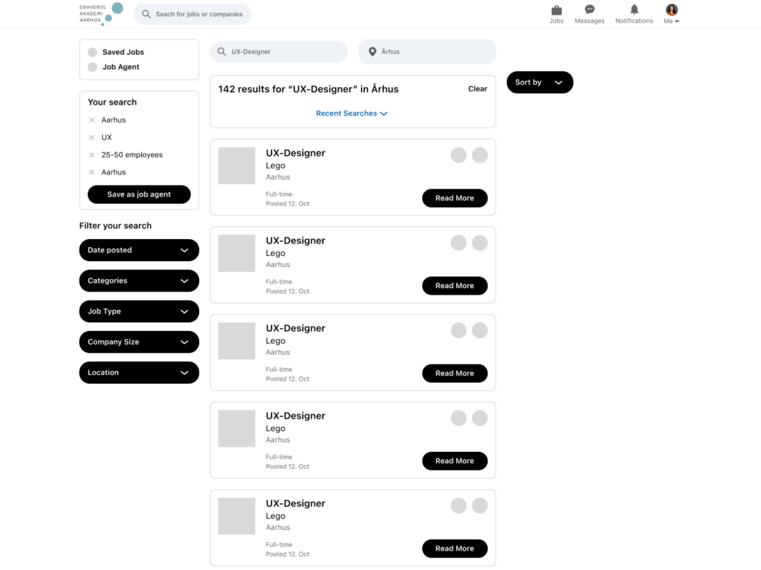761x570 pixels.
Task: Expand the Company Size filter
Action: click(x=139, y=341)
